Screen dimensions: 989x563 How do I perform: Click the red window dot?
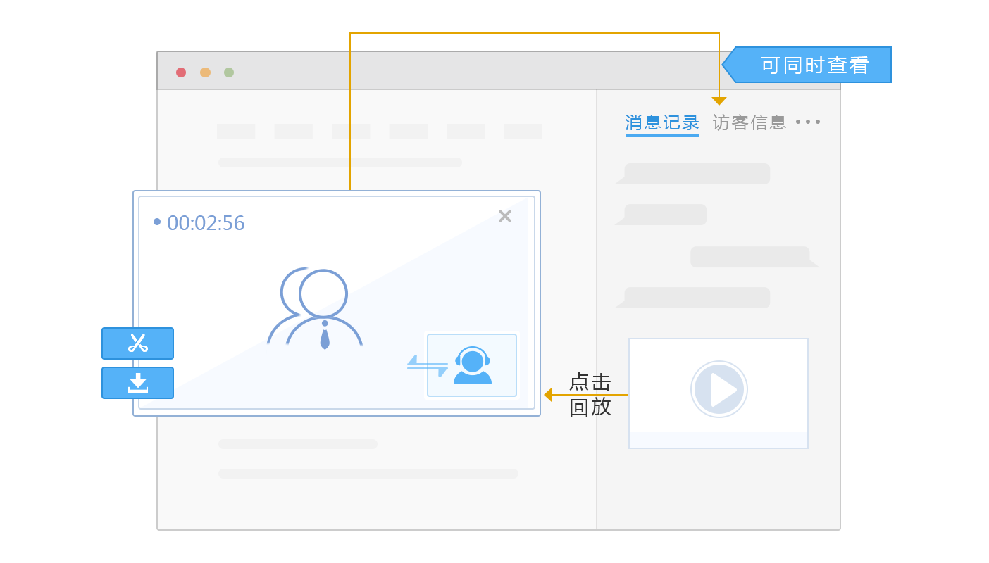click(x=181, y=72)
